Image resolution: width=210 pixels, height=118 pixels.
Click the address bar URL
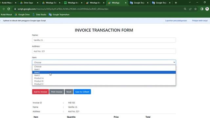tap(63, 9)
